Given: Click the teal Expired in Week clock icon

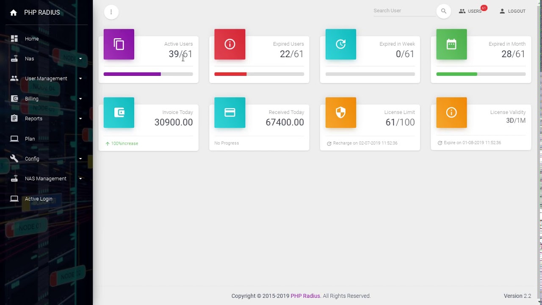Looking at the screenshot, I should [341, 44].
